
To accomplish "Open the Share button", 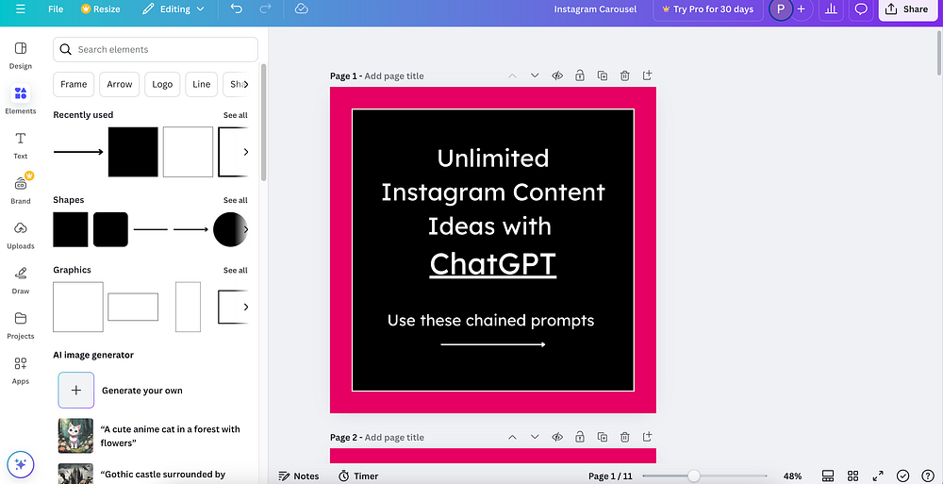I will [x=907, y=9].
